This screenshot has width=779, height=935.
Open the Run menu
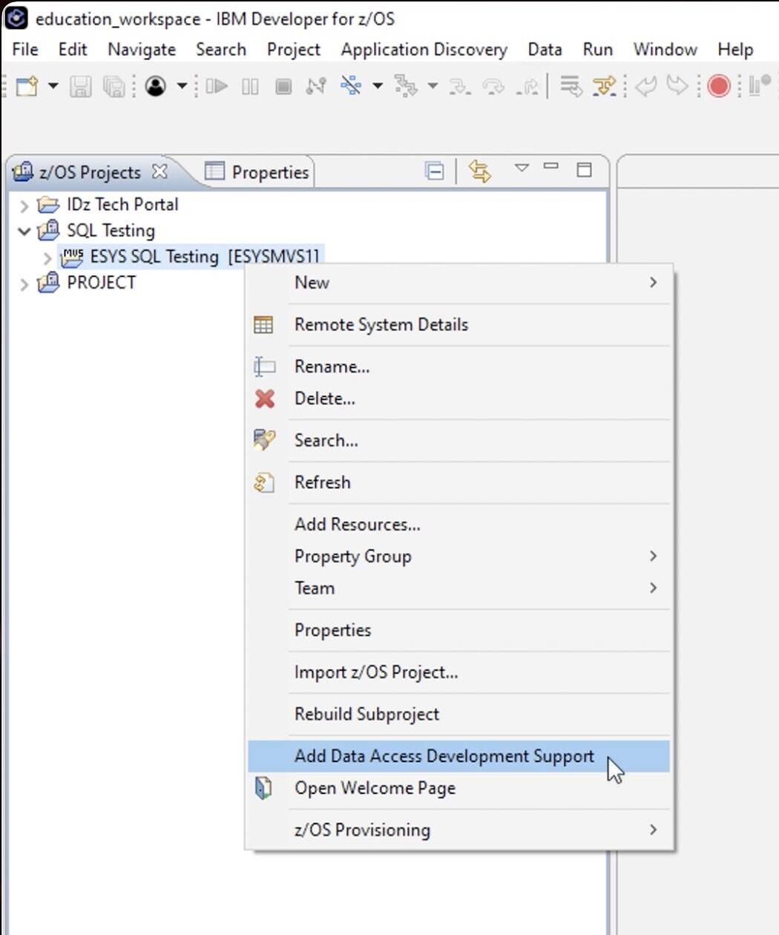[x=598, y=49]
